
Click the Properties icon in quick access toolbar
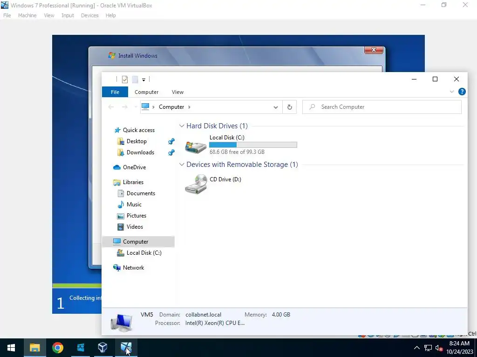pos(125,79)
